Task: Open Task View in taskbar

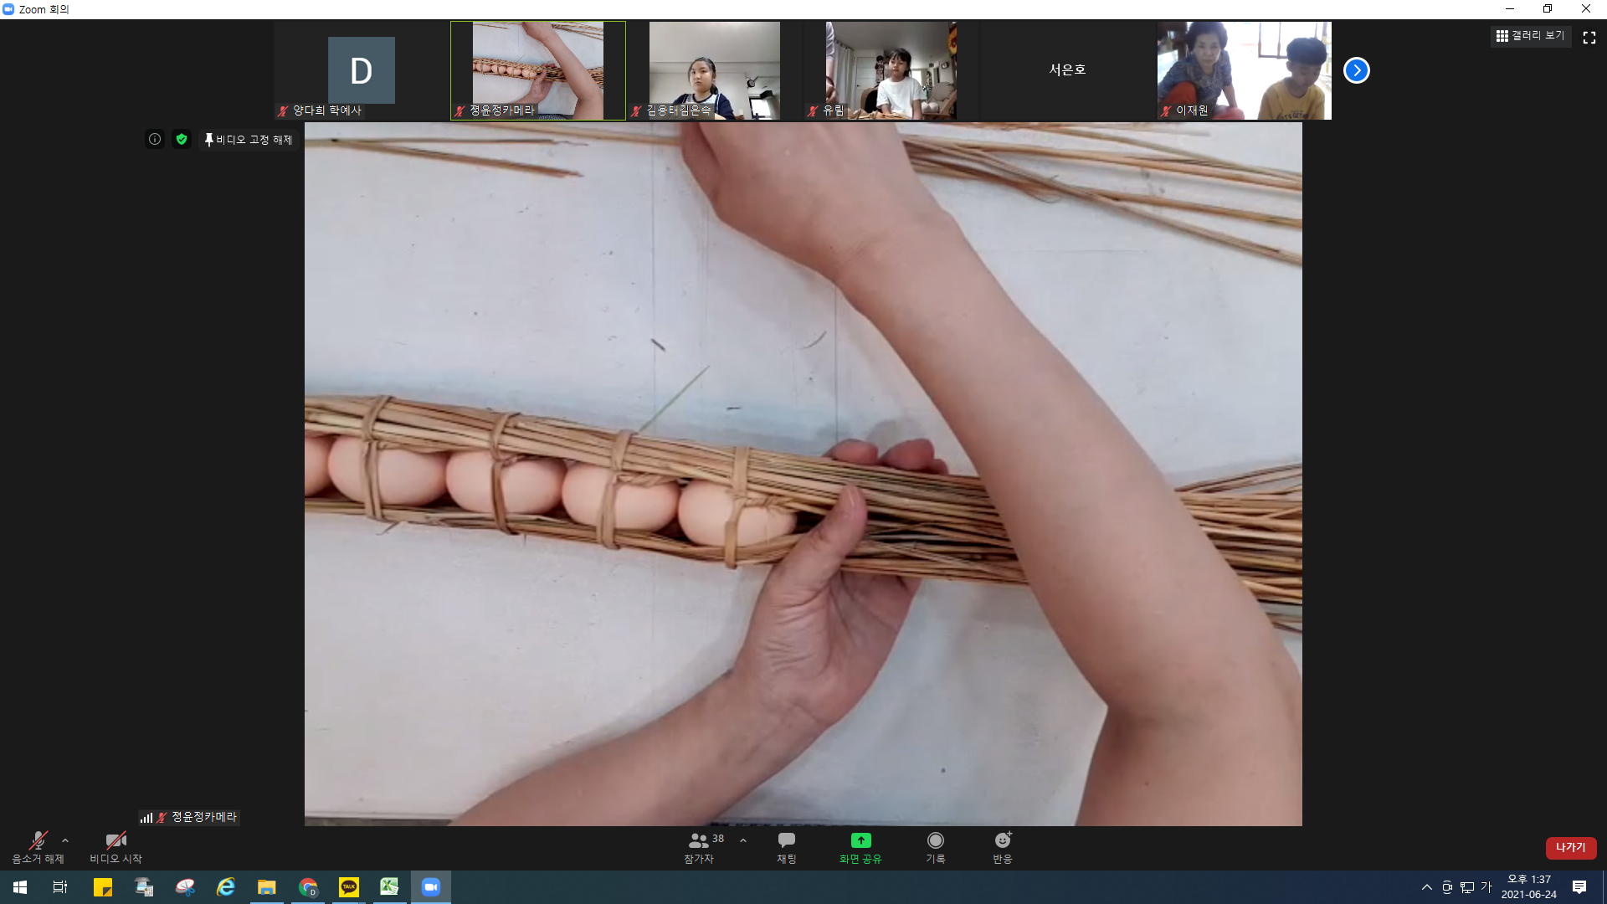Action: tap(60, 887)
